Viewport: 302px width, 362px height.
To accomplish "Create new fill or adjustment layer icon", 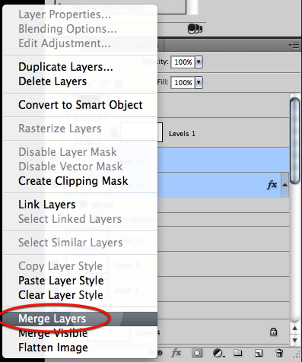I will tap(218, 353).
